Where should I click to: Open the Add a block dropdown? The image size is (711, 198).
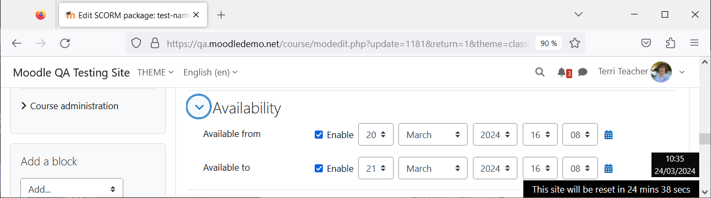(72, 188)
